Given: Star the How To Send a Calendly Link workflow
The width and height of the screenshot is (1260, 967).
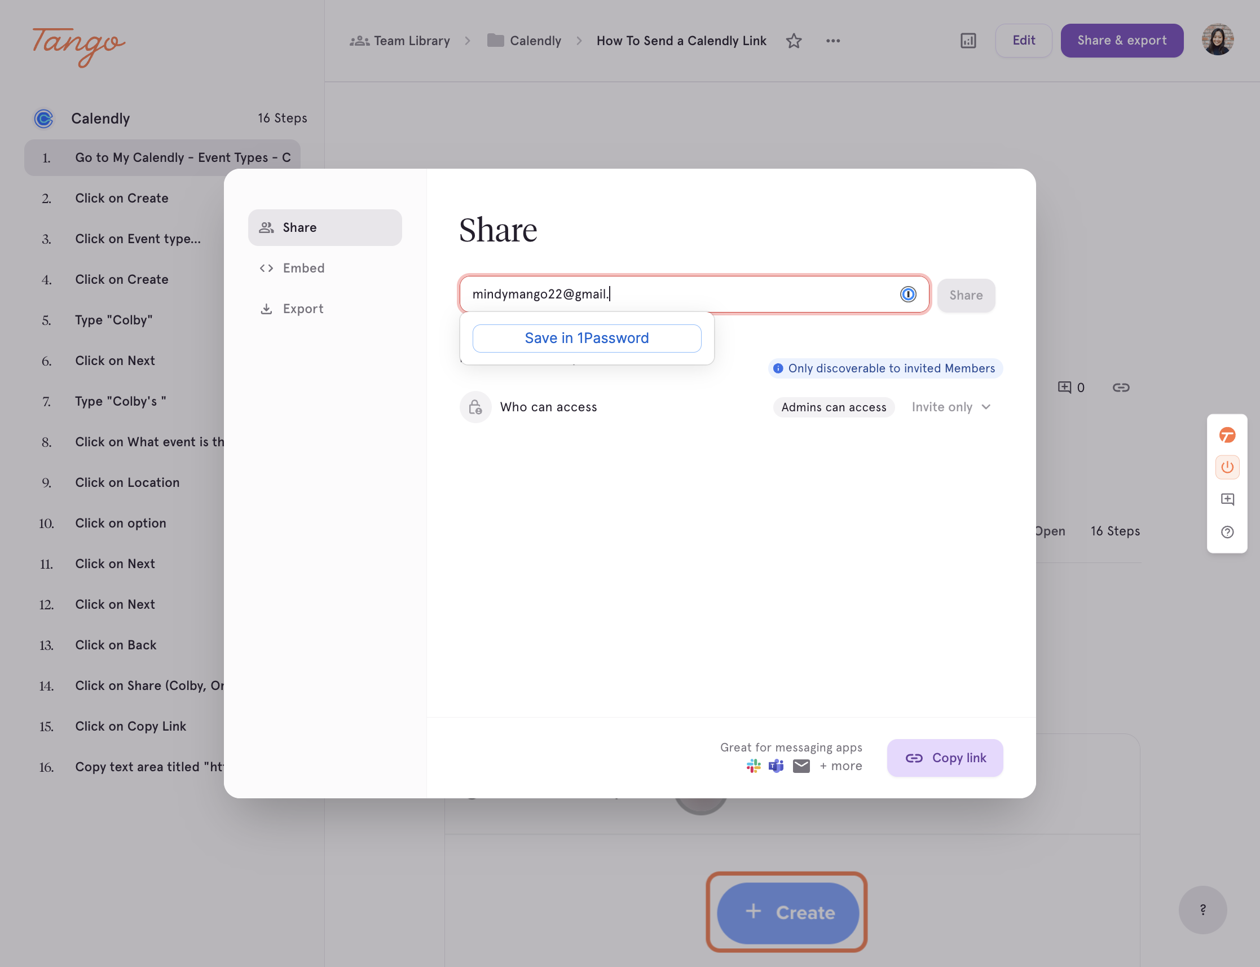Looking at the screenshot, I should [794, 41].
